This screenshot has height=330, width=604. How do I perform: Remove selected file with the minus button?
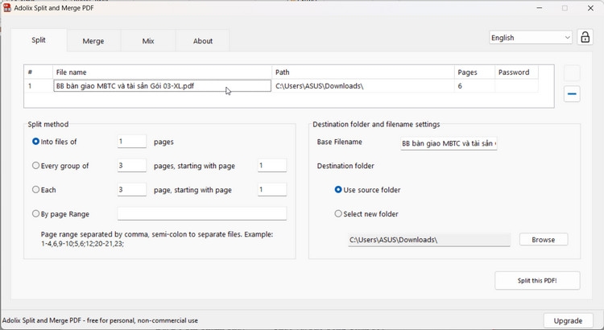(572, 94)
